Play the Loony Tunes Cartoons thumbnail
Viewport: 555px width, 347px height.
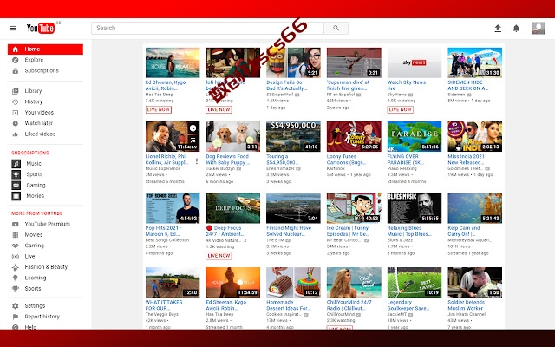tap(354, 136)
